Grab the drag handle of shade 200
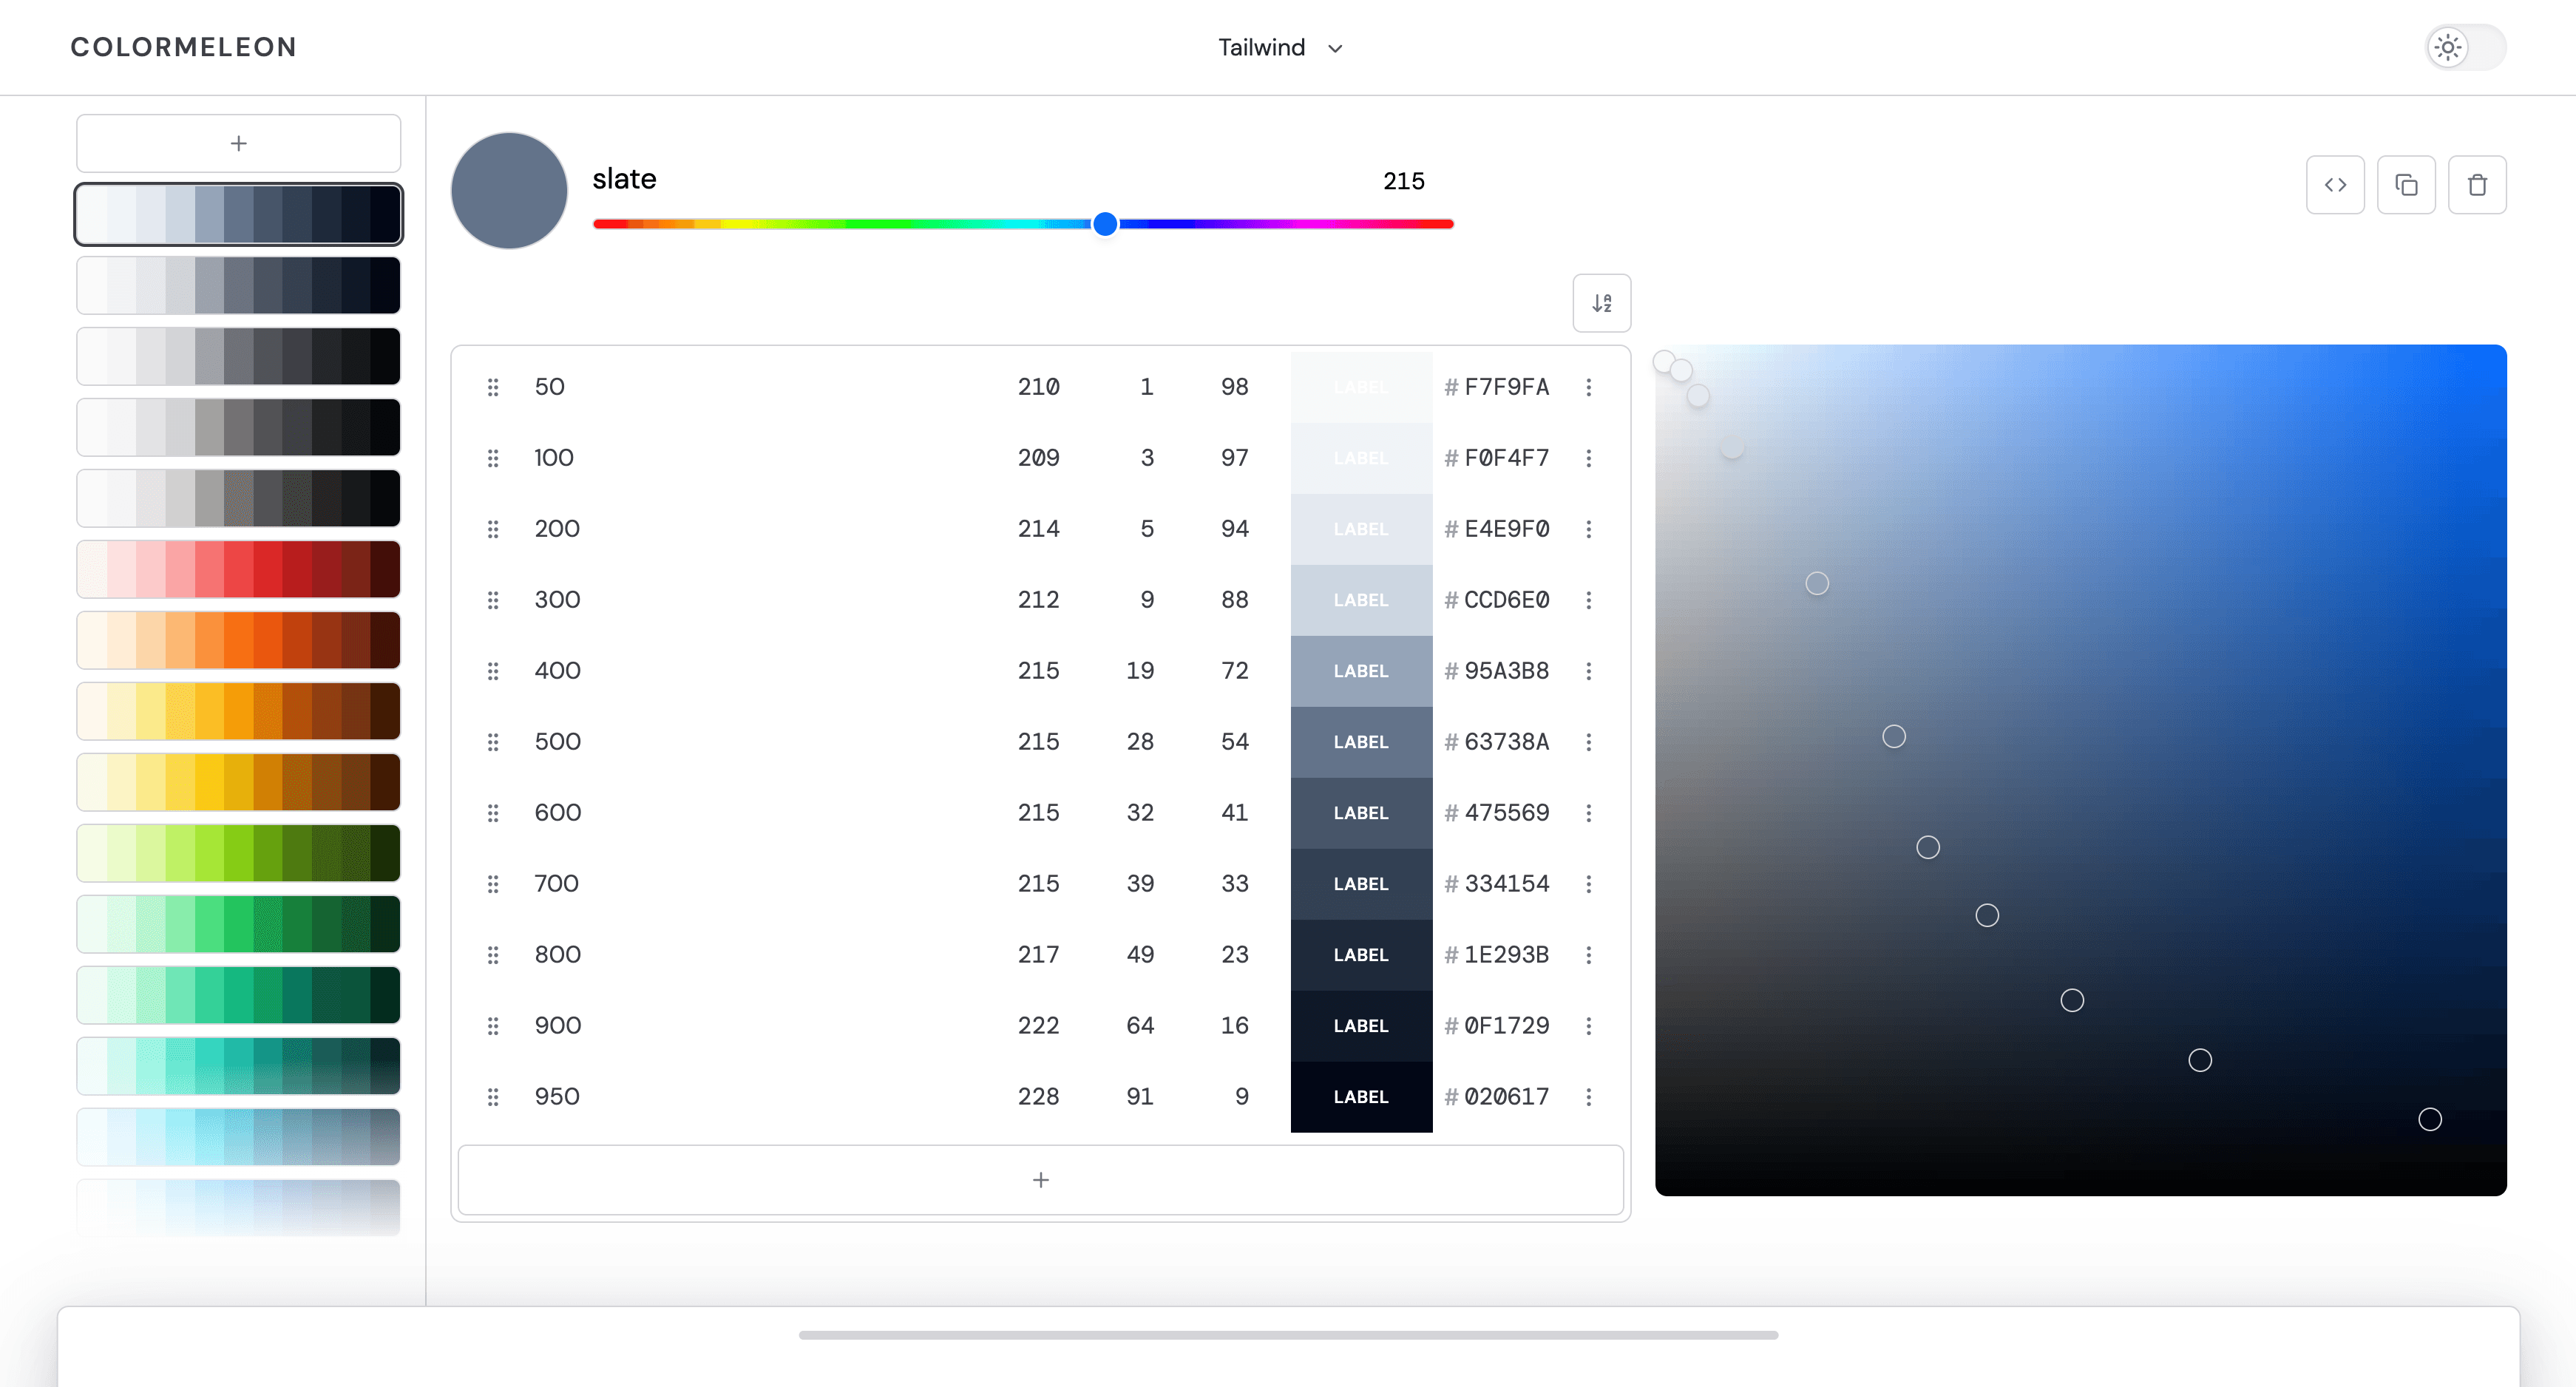2576x1387 pixels. click(493, 529)
